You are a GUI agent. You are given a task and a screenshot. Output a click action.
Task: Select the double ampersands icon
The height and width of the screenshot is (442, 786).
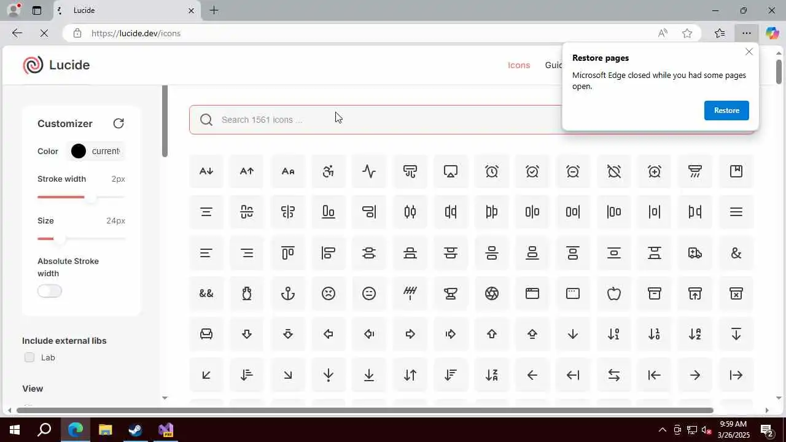point(206,293)
